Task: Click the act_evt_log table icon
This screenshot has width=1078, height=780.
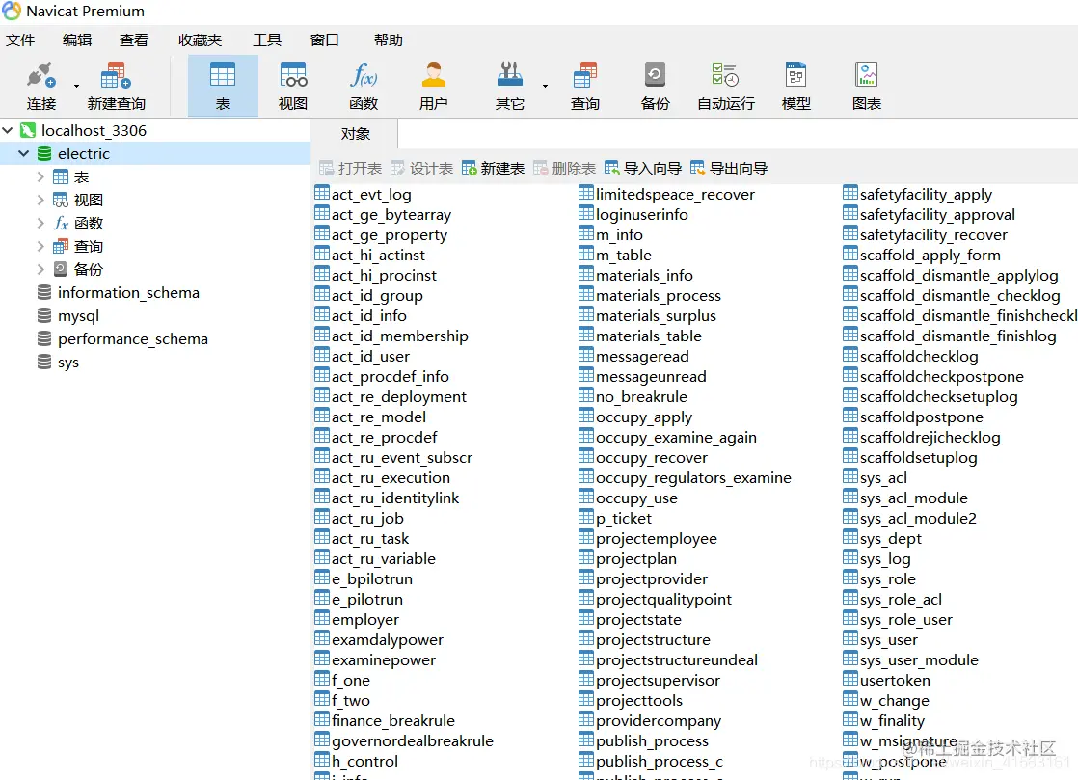Action: pos(322,193)
